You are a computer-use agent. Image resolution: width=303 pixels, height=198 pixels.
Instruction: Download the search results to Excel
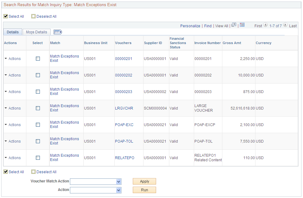(x=242, y=26)
